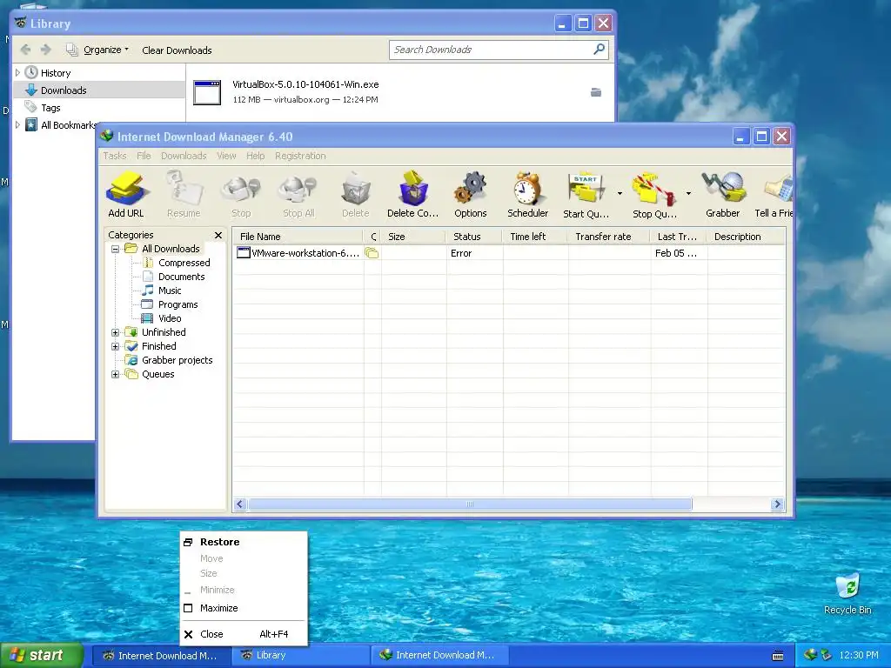Click the Resume toolbar icon
The height and width of the screenshot is (668, 891).
184,195
